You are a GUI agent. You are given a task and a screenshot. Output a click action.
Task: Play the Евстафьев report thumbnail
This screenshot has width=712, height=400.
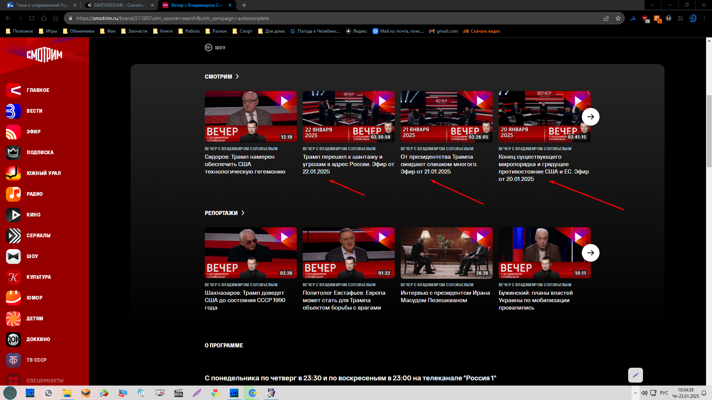click(x=348, y=253)
